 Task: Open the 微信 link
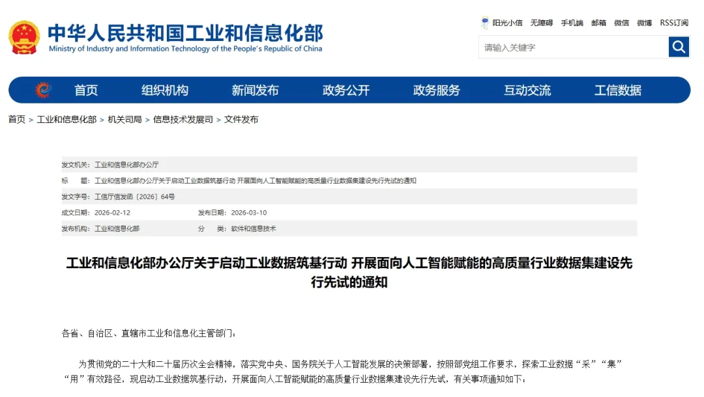click(621, 23)
